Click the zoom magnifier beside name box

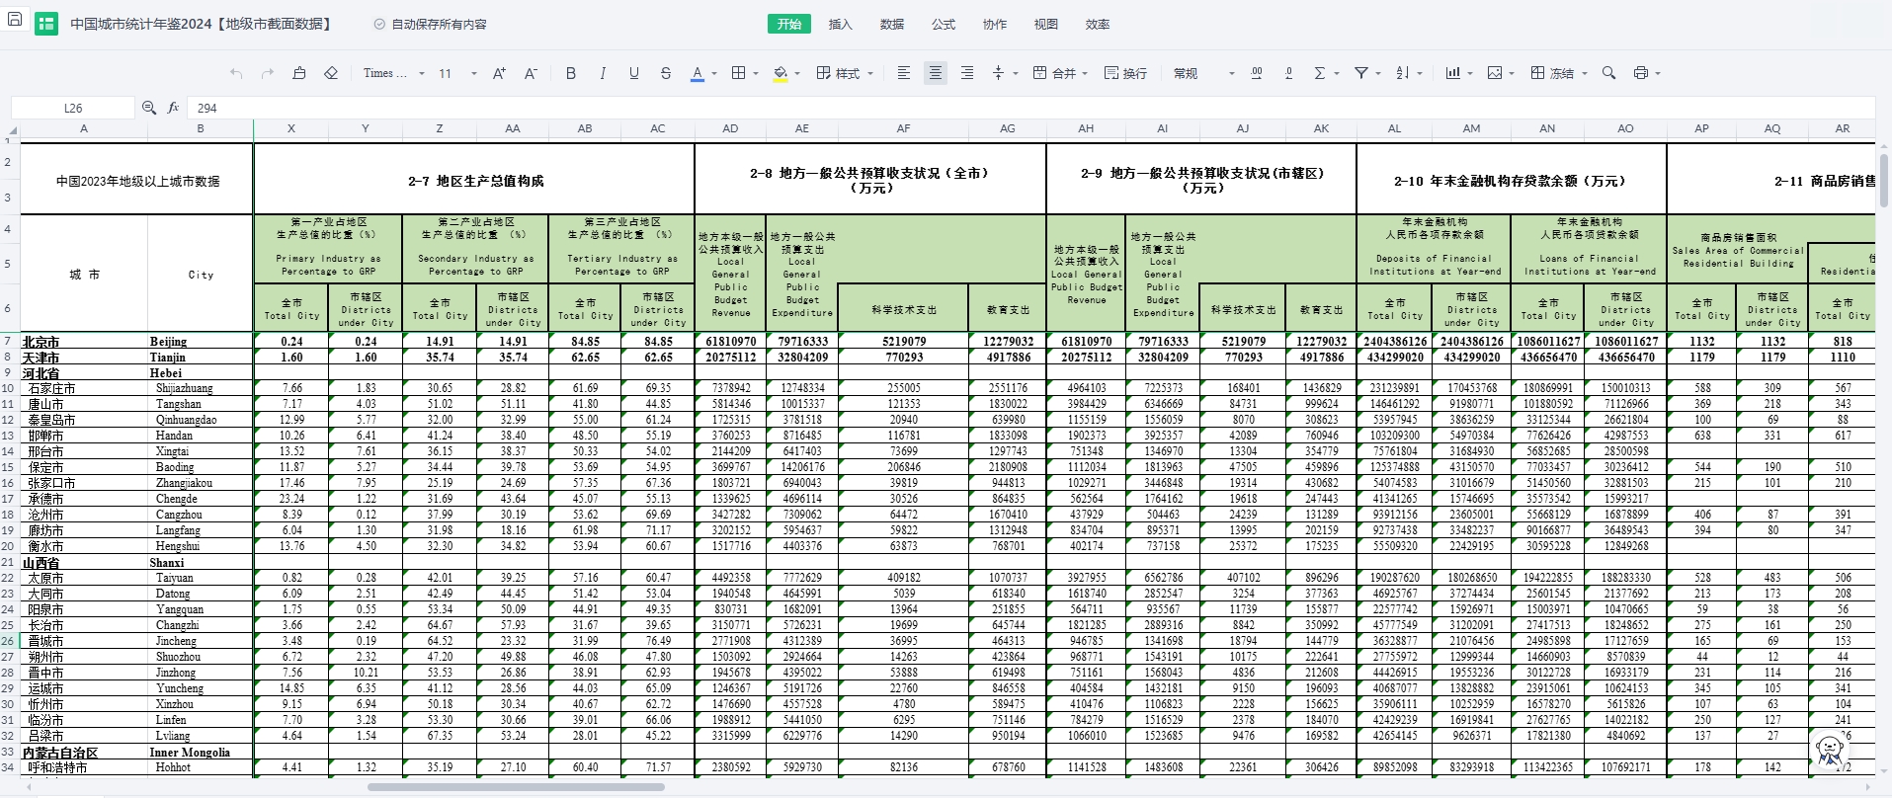(149, 108)
